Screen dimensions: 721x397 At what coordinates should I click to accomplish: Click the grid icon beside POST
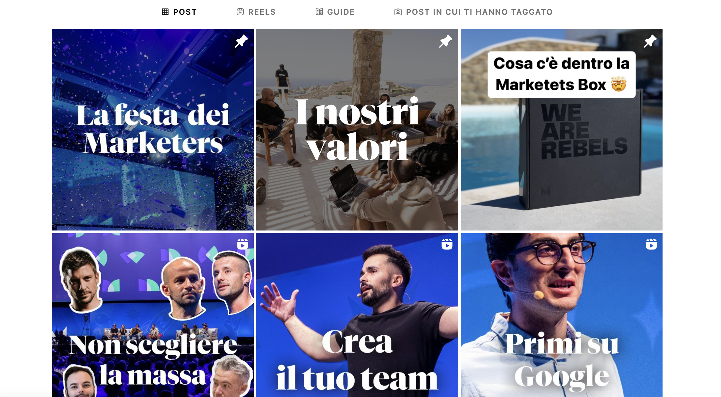click(165, 12)
